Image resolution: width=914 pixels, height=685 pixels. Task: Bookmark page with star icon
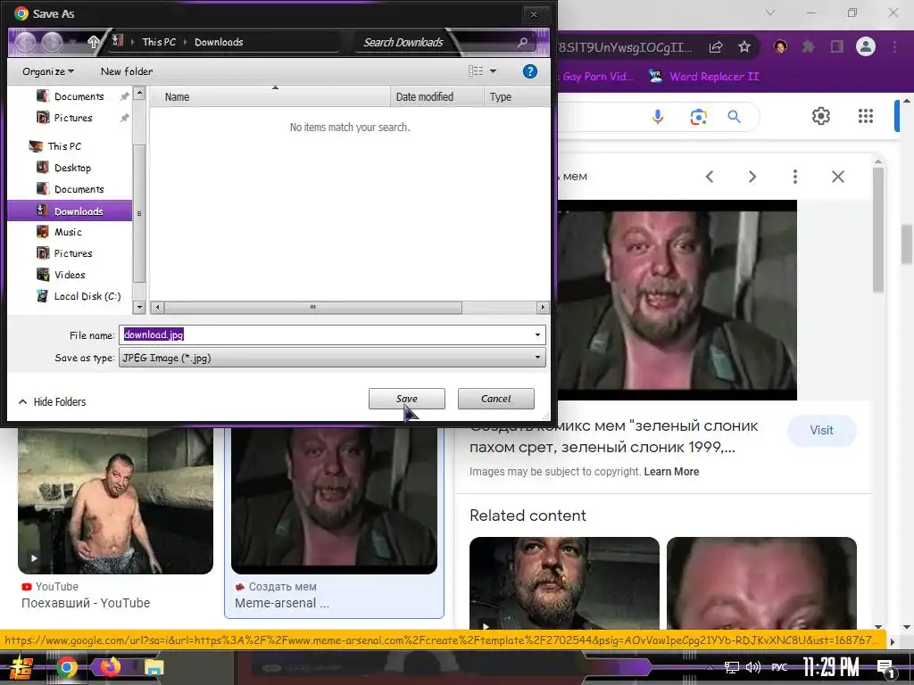click(x=744, y=46)
